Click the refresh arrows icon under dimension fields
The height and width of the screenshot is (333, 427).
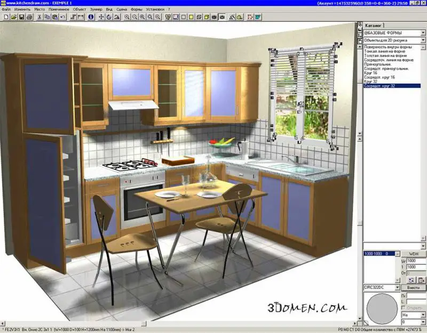[x=412, y=280]
